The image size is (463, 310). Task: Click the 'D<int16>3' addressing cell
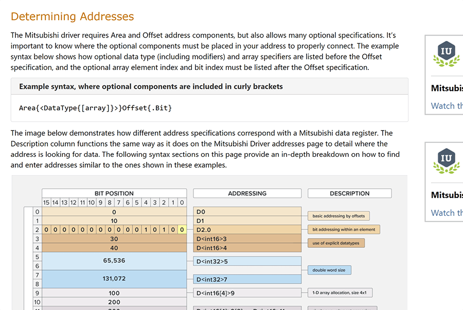[247, 239]
